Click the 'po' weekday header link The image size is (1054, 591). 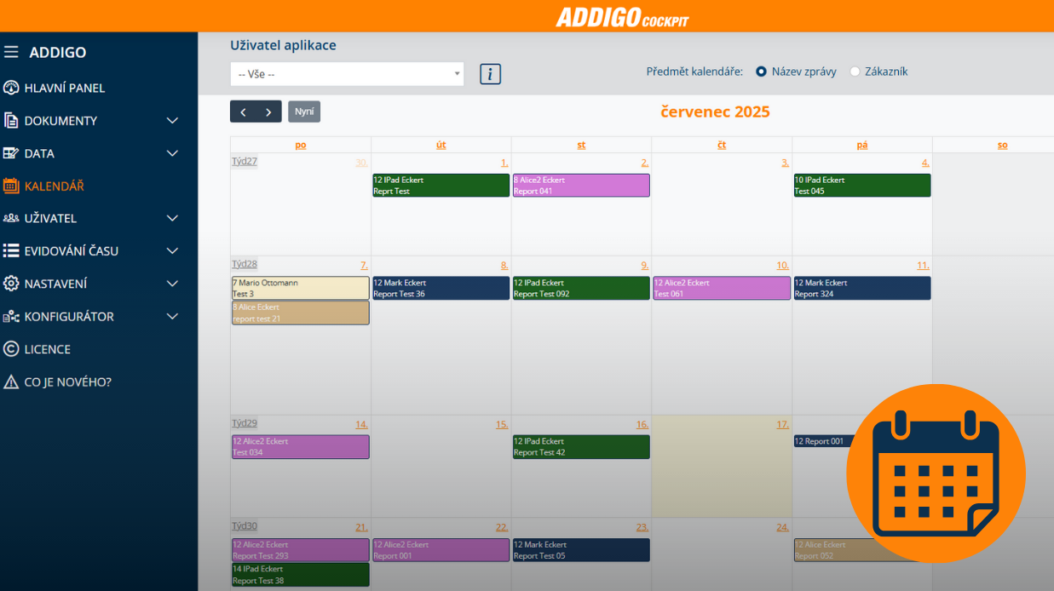301,145
